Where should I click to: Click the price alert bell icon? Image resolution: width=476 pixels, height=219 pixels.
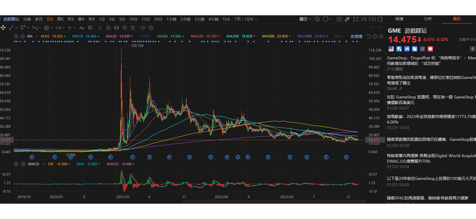point(472,49)
